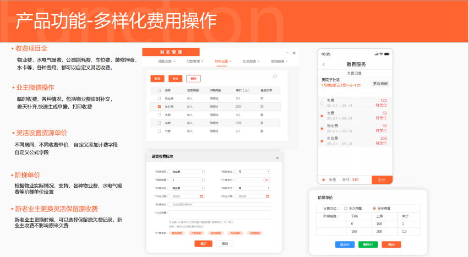Tap the 支付 button on phone
Screen dimensions: 469x257
click(382, 180)
